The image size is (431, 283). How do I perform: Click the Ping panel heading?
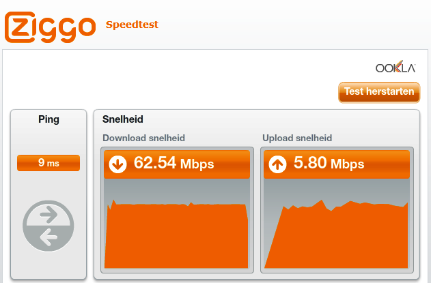click(x=48, y=119)
